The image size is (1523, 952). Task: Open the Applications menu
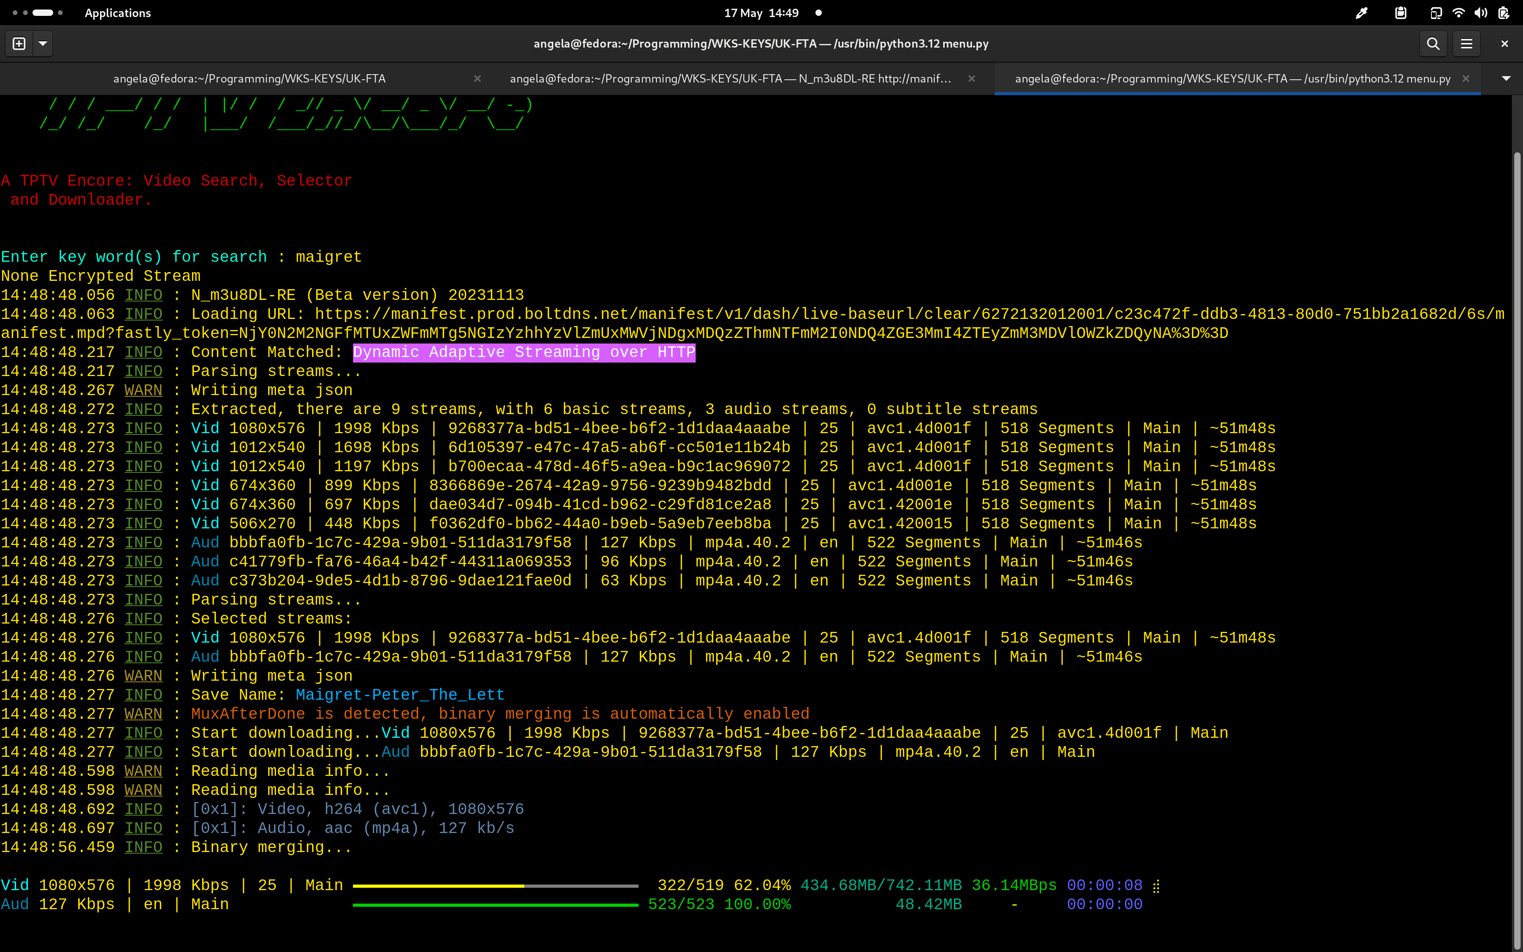(118, 13)
